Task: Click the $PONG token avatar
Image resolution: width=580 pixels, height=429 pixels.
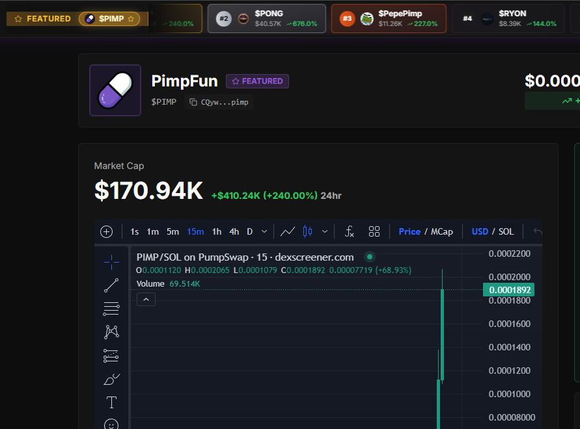Action: (243, 18)
